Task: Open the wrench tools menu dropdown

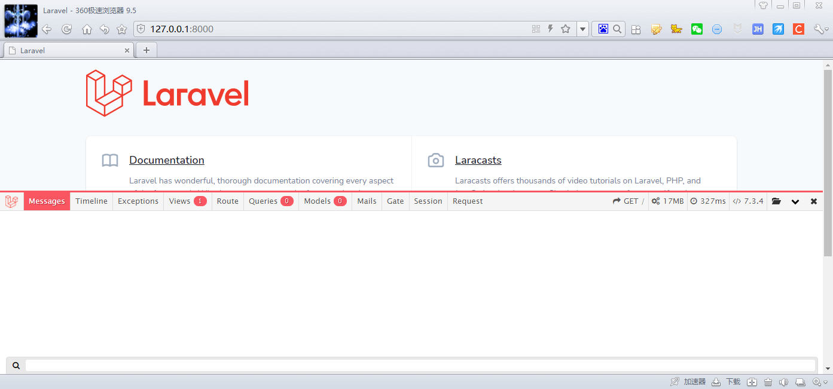Action: coord(821,29)
